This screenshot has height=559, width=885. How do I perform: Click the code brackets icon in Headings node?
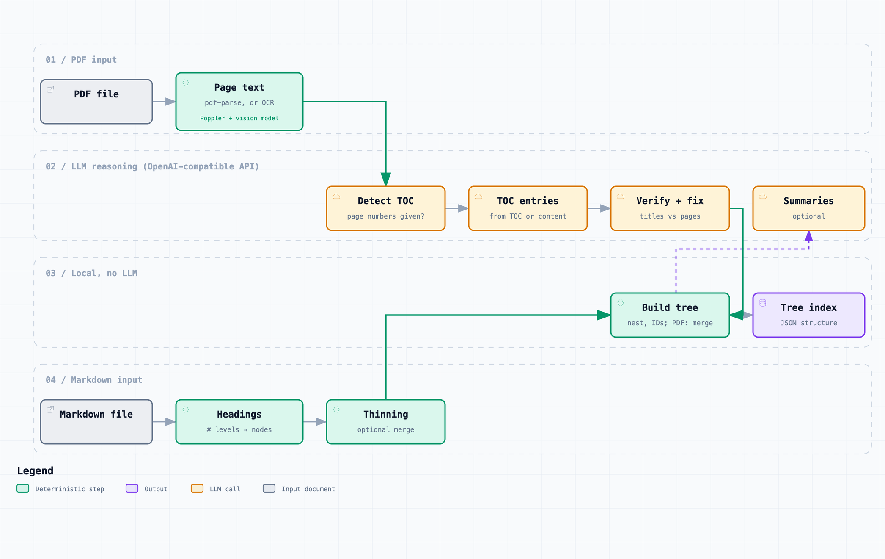tap(186, 410)
